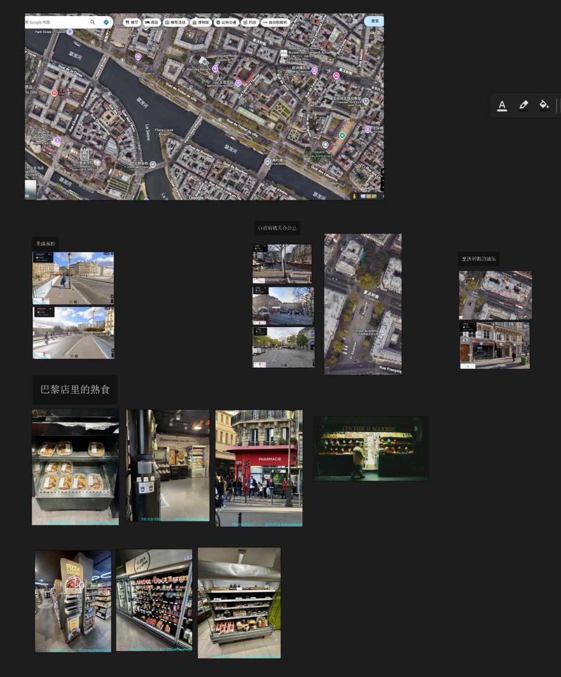Screen dimensions: 561x677
Task: Select the EPICERIE D'AGUERRE night photo
Action: tap(371, 448)
